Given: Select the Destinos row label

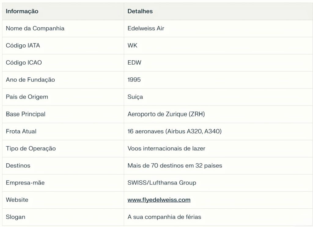Looking at the screenshot, I should pos(18,166).
